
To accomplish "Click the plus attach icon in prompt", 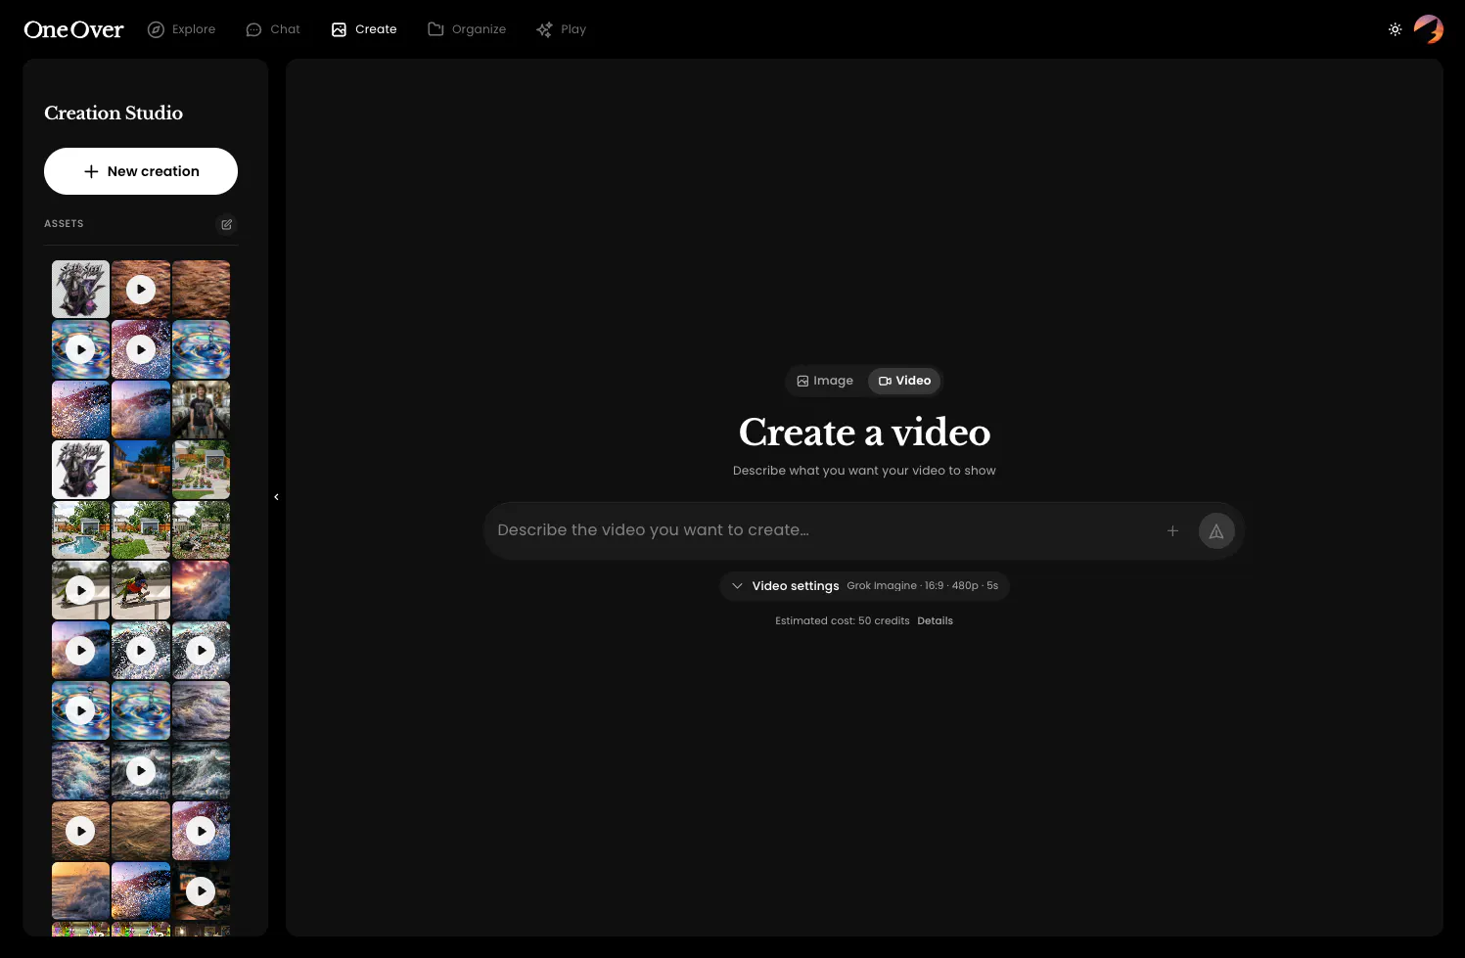I will (1172, 530).
